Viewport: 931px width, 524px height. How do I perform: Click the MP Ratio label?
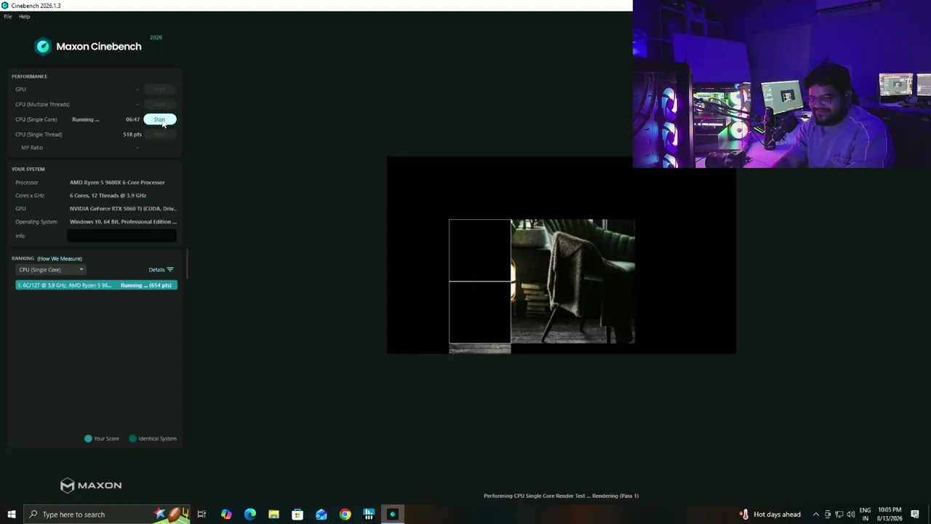tap(32, 148)
